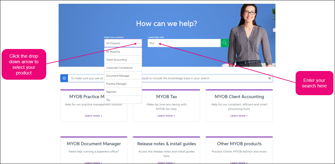Click 'Need help running a paperless office?' text
Screen dimensions: 335x164
(94, 151)
